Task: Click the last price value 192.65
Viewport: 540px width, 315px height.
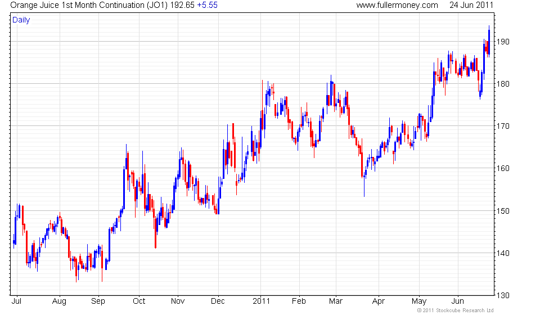Action: (182, 5)
